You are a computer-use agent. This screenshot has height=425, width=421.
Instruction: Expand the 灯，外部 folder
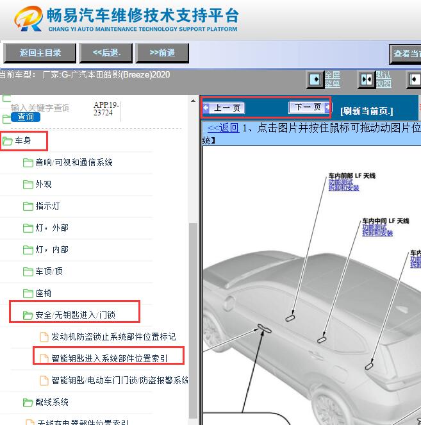tap(52, 228)
